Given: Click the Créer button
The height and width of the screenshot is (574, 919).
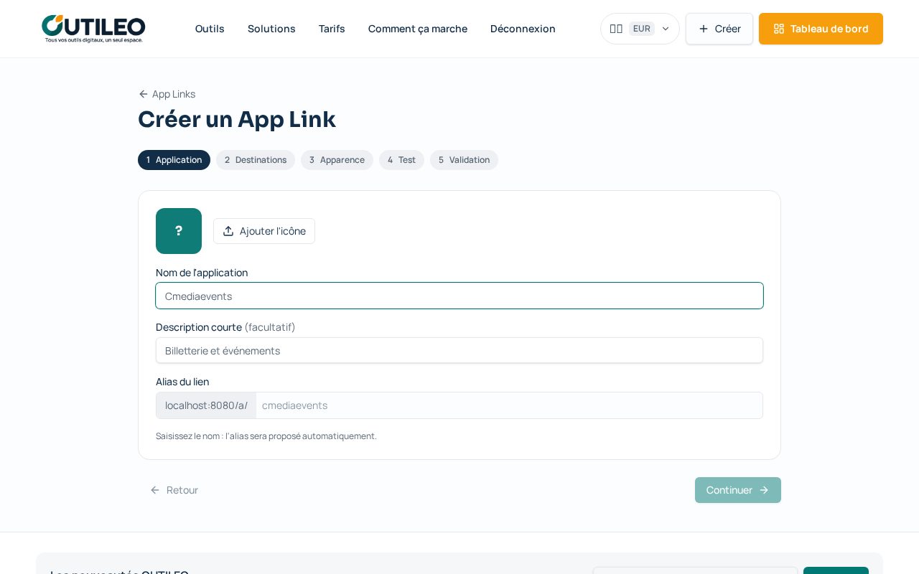Looking at the screenshot, I should tap(719, 29).
